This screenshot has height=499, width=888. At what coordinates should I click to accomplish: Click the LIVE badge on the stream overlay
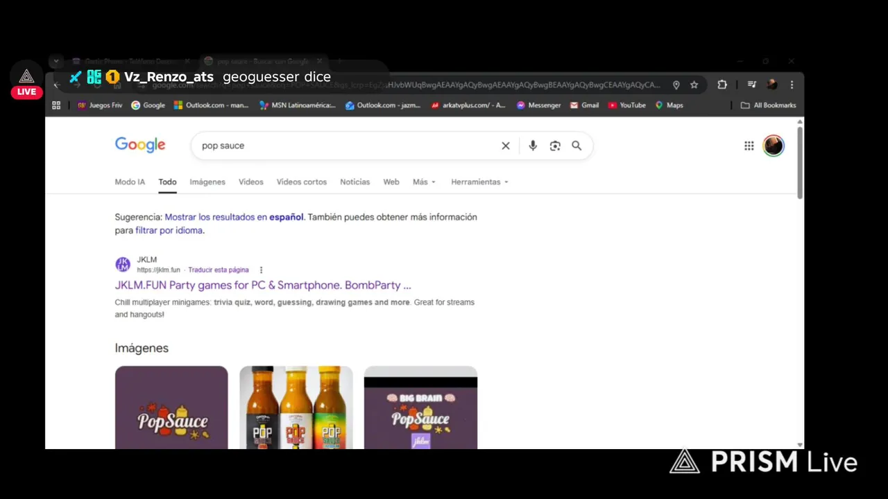pos(26,91)
